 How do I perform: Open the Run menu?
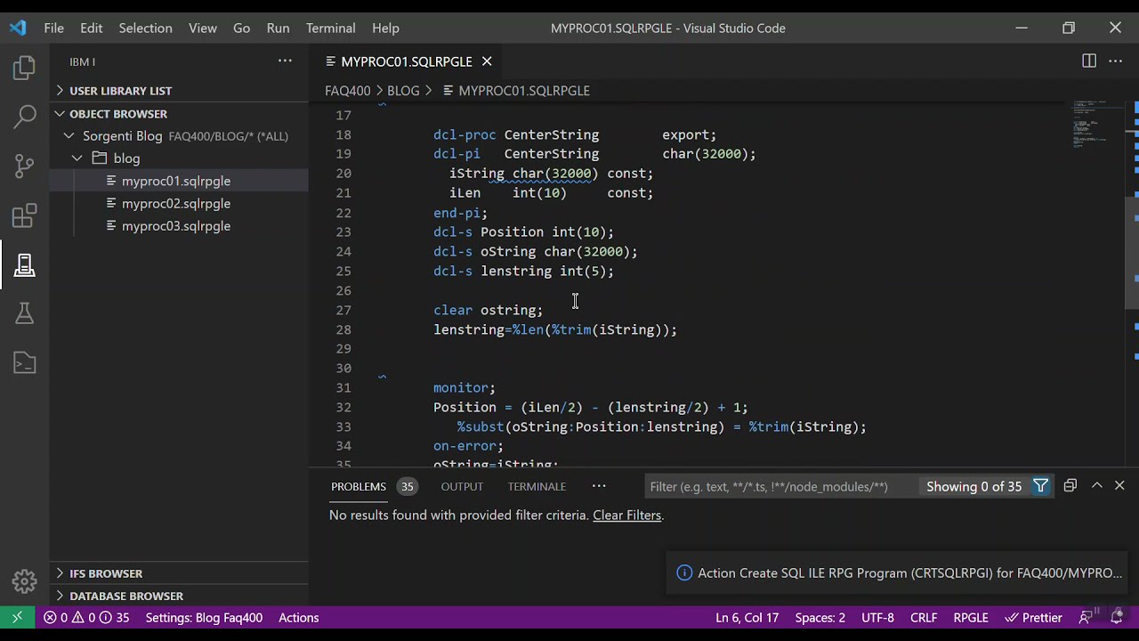click(x=279, y=28)
